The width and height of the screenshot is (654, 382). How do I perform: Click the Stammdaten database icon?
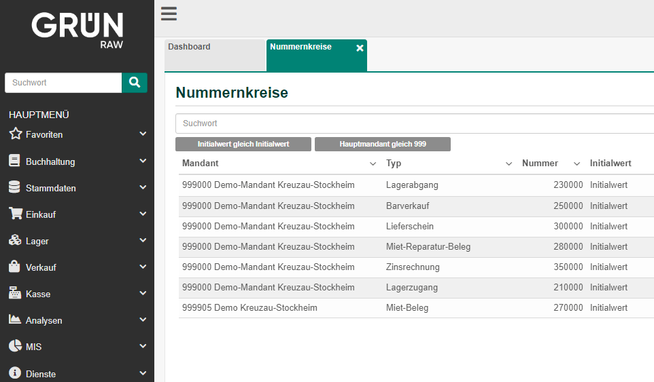tap(15, 187)
